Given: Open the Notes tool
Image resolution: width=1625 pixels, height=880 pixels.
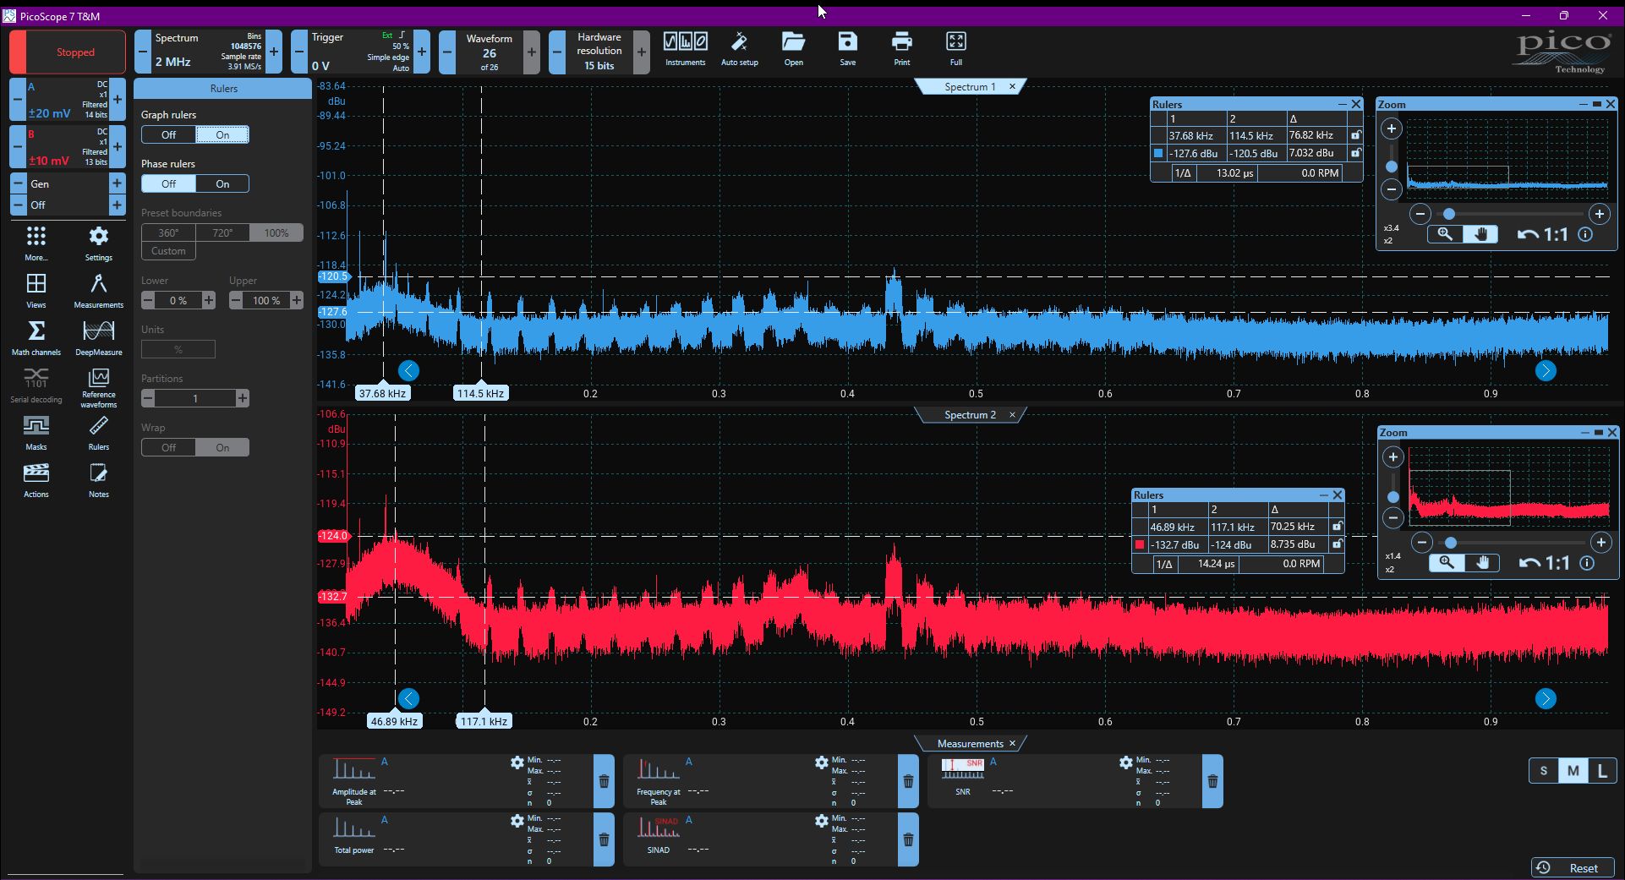Looking at the screenshot, I should pyautogui.click(x=99, y=480).
